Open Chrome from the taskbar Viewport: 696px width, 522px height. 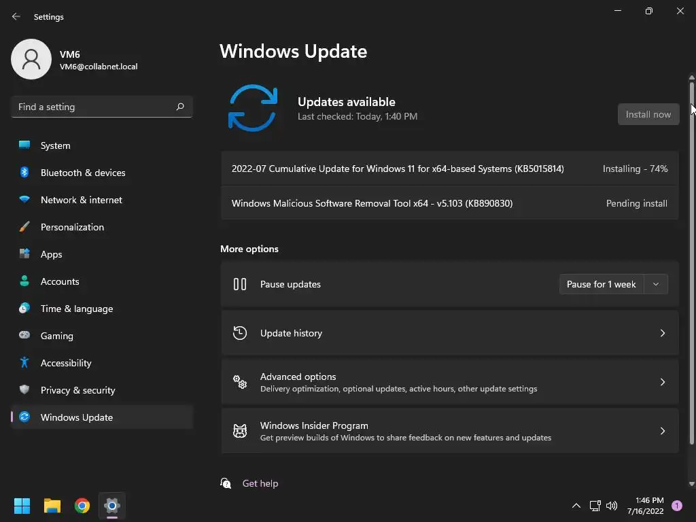(82, 506)
